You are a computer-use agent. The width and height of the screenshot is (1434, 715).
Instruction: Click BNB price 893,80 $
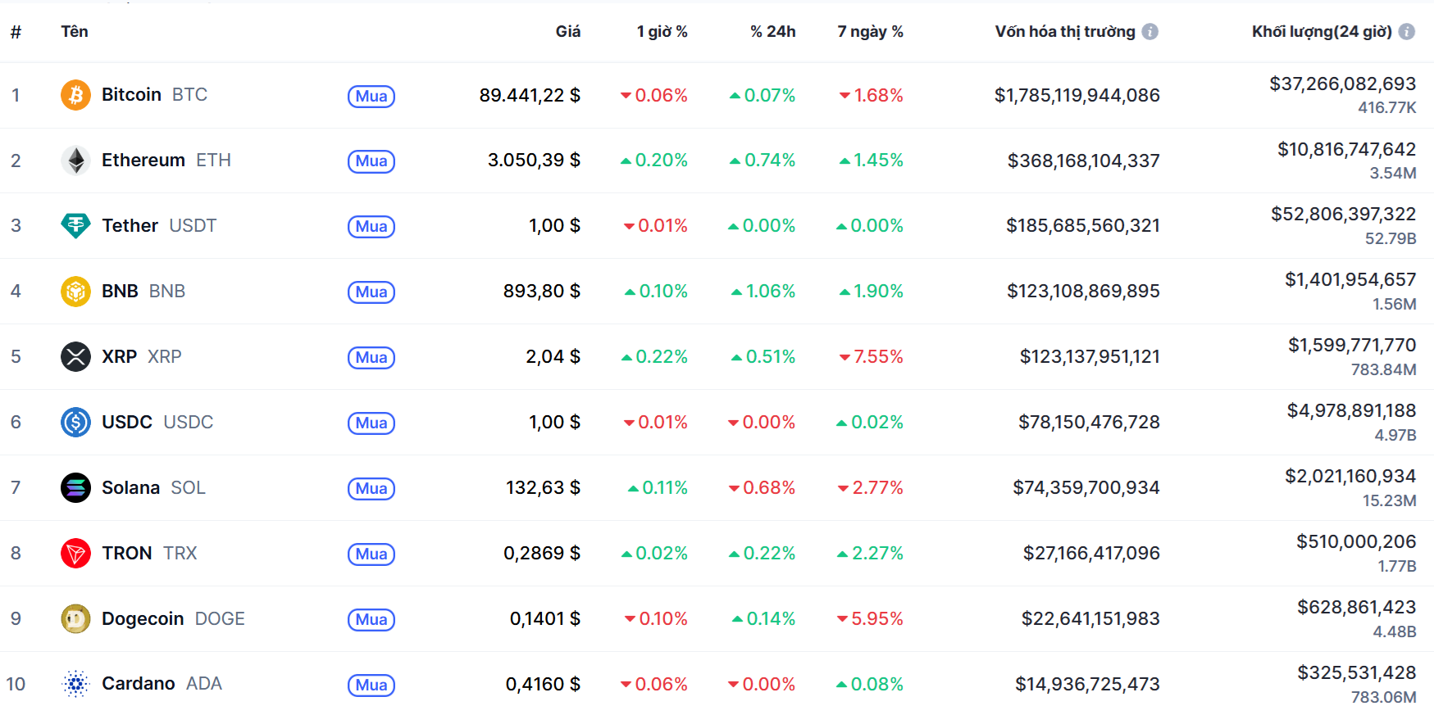542,291
